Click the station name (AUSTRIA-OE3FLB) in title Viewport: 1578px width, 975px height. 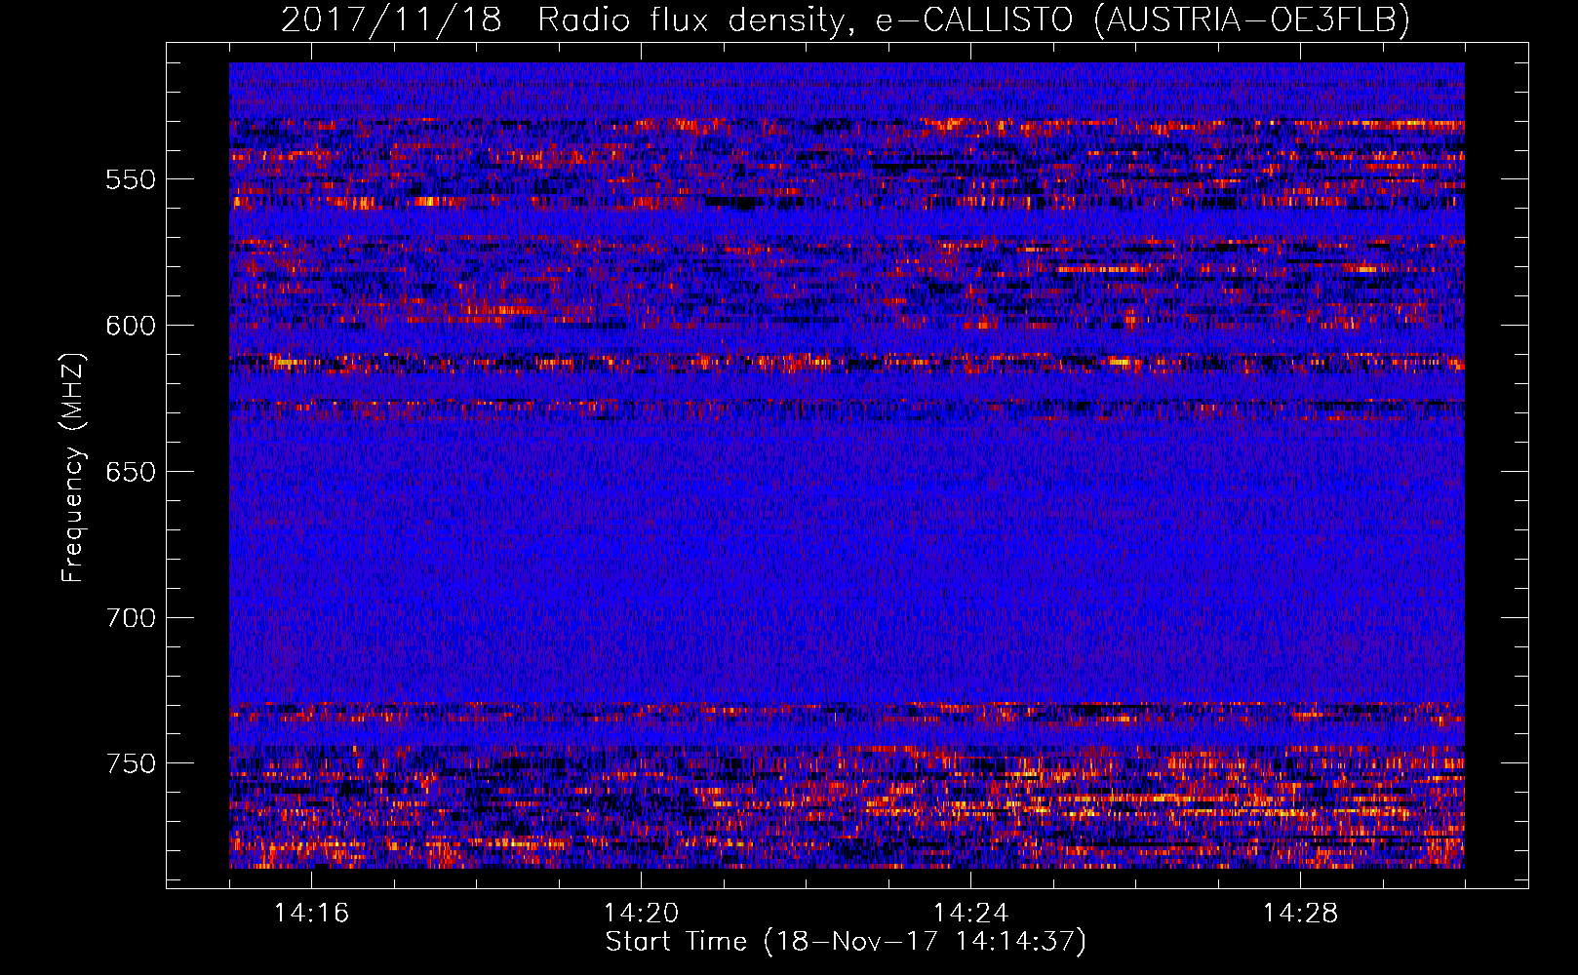coord(1252,19)
